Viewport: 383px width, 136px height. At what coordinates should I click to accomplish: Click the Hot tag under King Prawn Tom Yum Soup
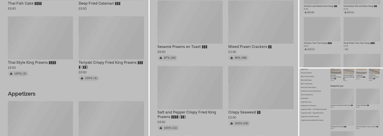pos(346,50)
